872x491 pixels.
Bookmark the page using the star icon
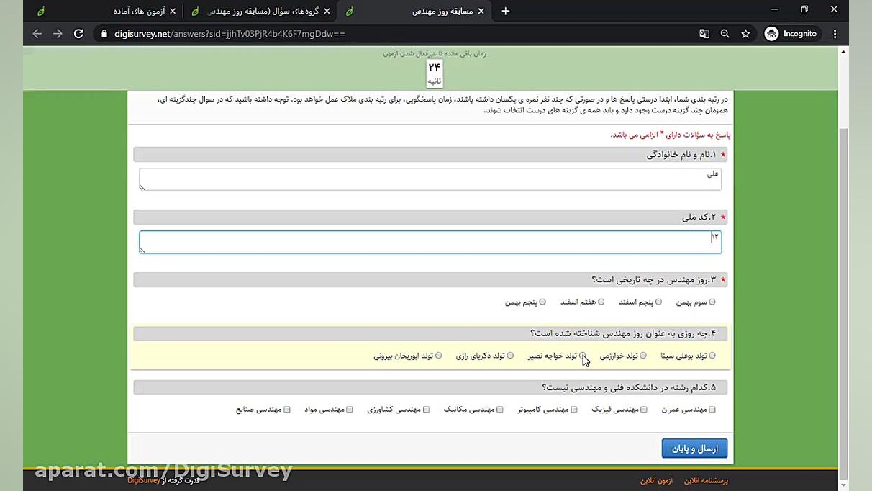[745, 33]
